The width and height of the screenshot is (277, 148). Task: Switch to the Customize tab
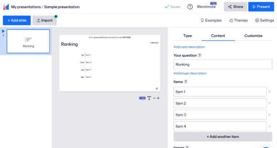(253, 36)
